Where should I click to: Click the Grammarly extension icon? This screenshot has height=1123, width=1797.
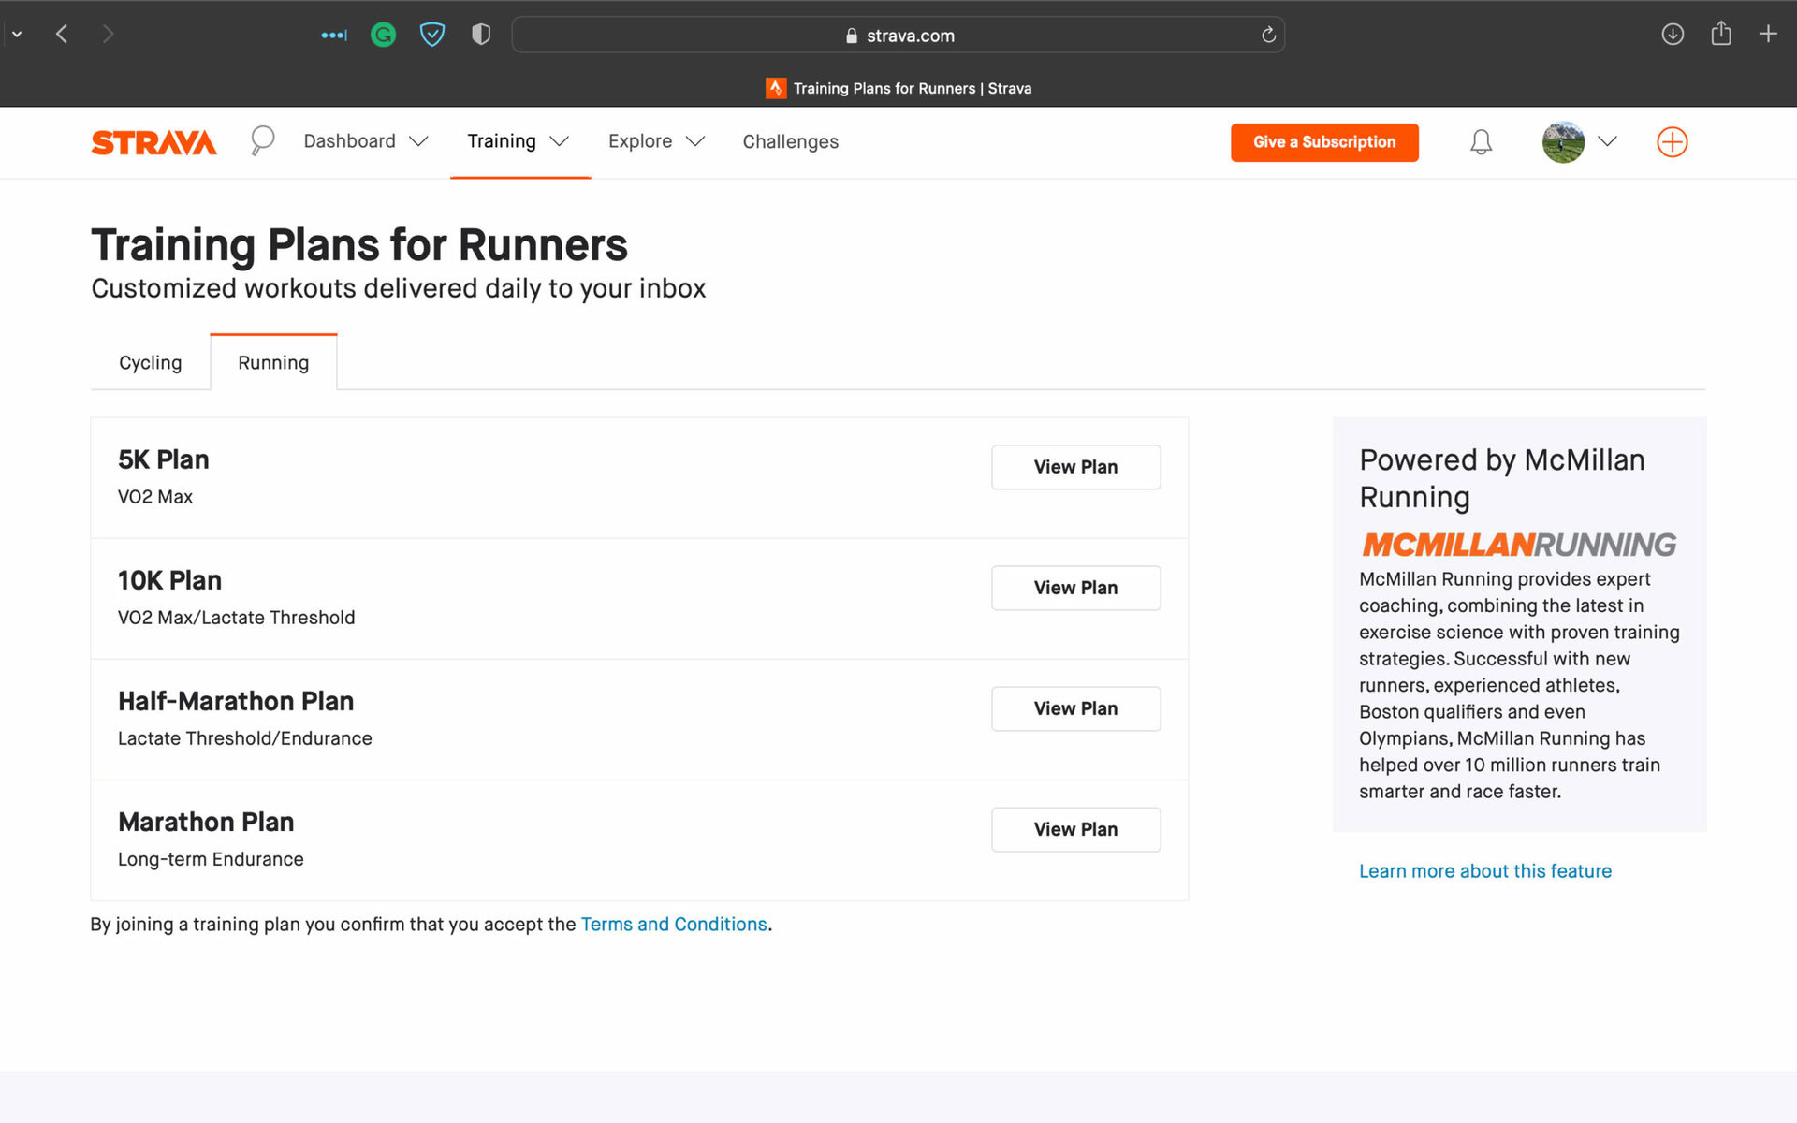pyautogui.click(x=383, y=36)
